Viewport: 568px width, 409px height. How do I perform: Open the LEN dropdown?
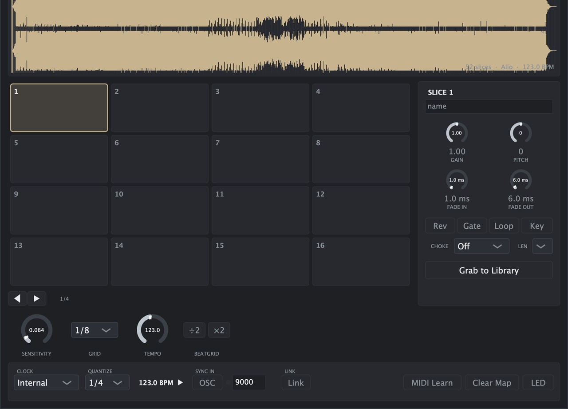point(542,246)
